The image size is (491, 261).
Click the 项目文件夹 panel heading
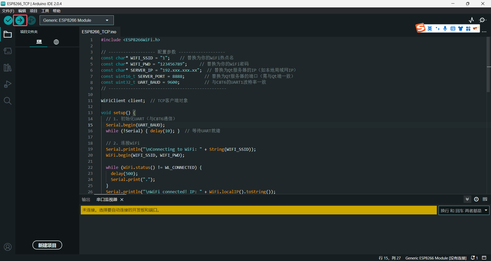click(x=29, y=32)
